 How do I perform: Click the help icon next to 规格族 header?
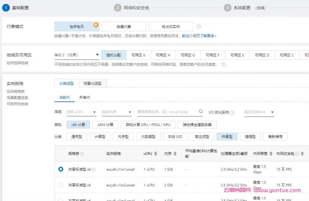click(82, 154)
